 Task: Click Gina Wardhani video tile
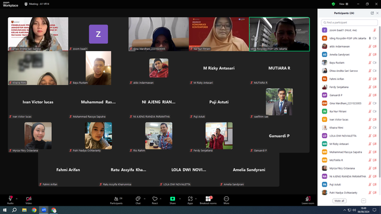159,34
